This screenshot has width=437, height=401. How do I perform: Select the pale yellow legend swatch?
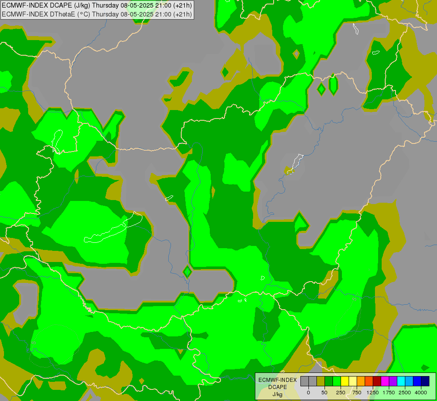(x=353, y=381)
